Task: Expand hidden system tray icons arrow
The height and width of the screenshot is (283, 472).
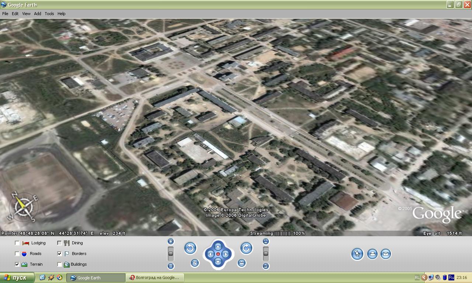Action: 424,277
